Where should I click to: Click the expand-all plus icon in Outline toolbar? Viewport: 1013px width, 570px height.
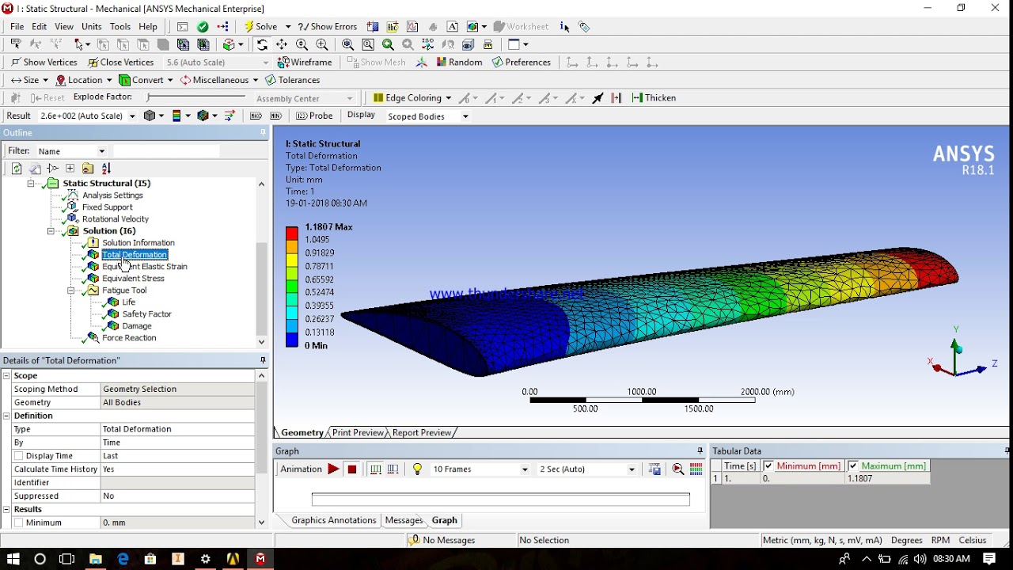pyautogui.click(x=70, y=168)
